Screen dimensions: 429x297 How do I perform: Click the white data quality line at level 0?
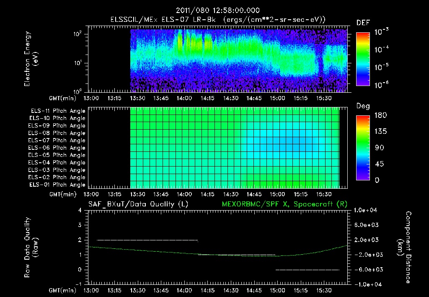pos(307,270)
